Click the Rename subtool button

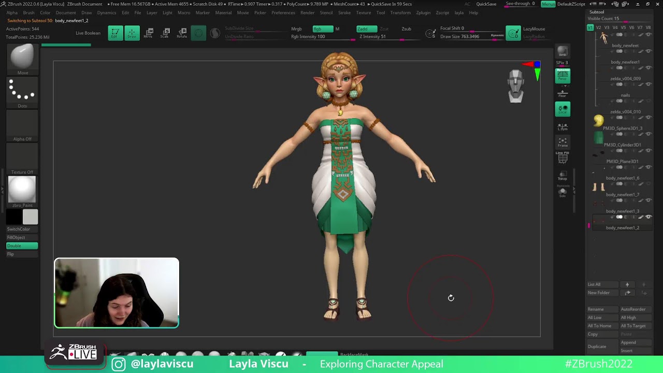pos(602,309)
